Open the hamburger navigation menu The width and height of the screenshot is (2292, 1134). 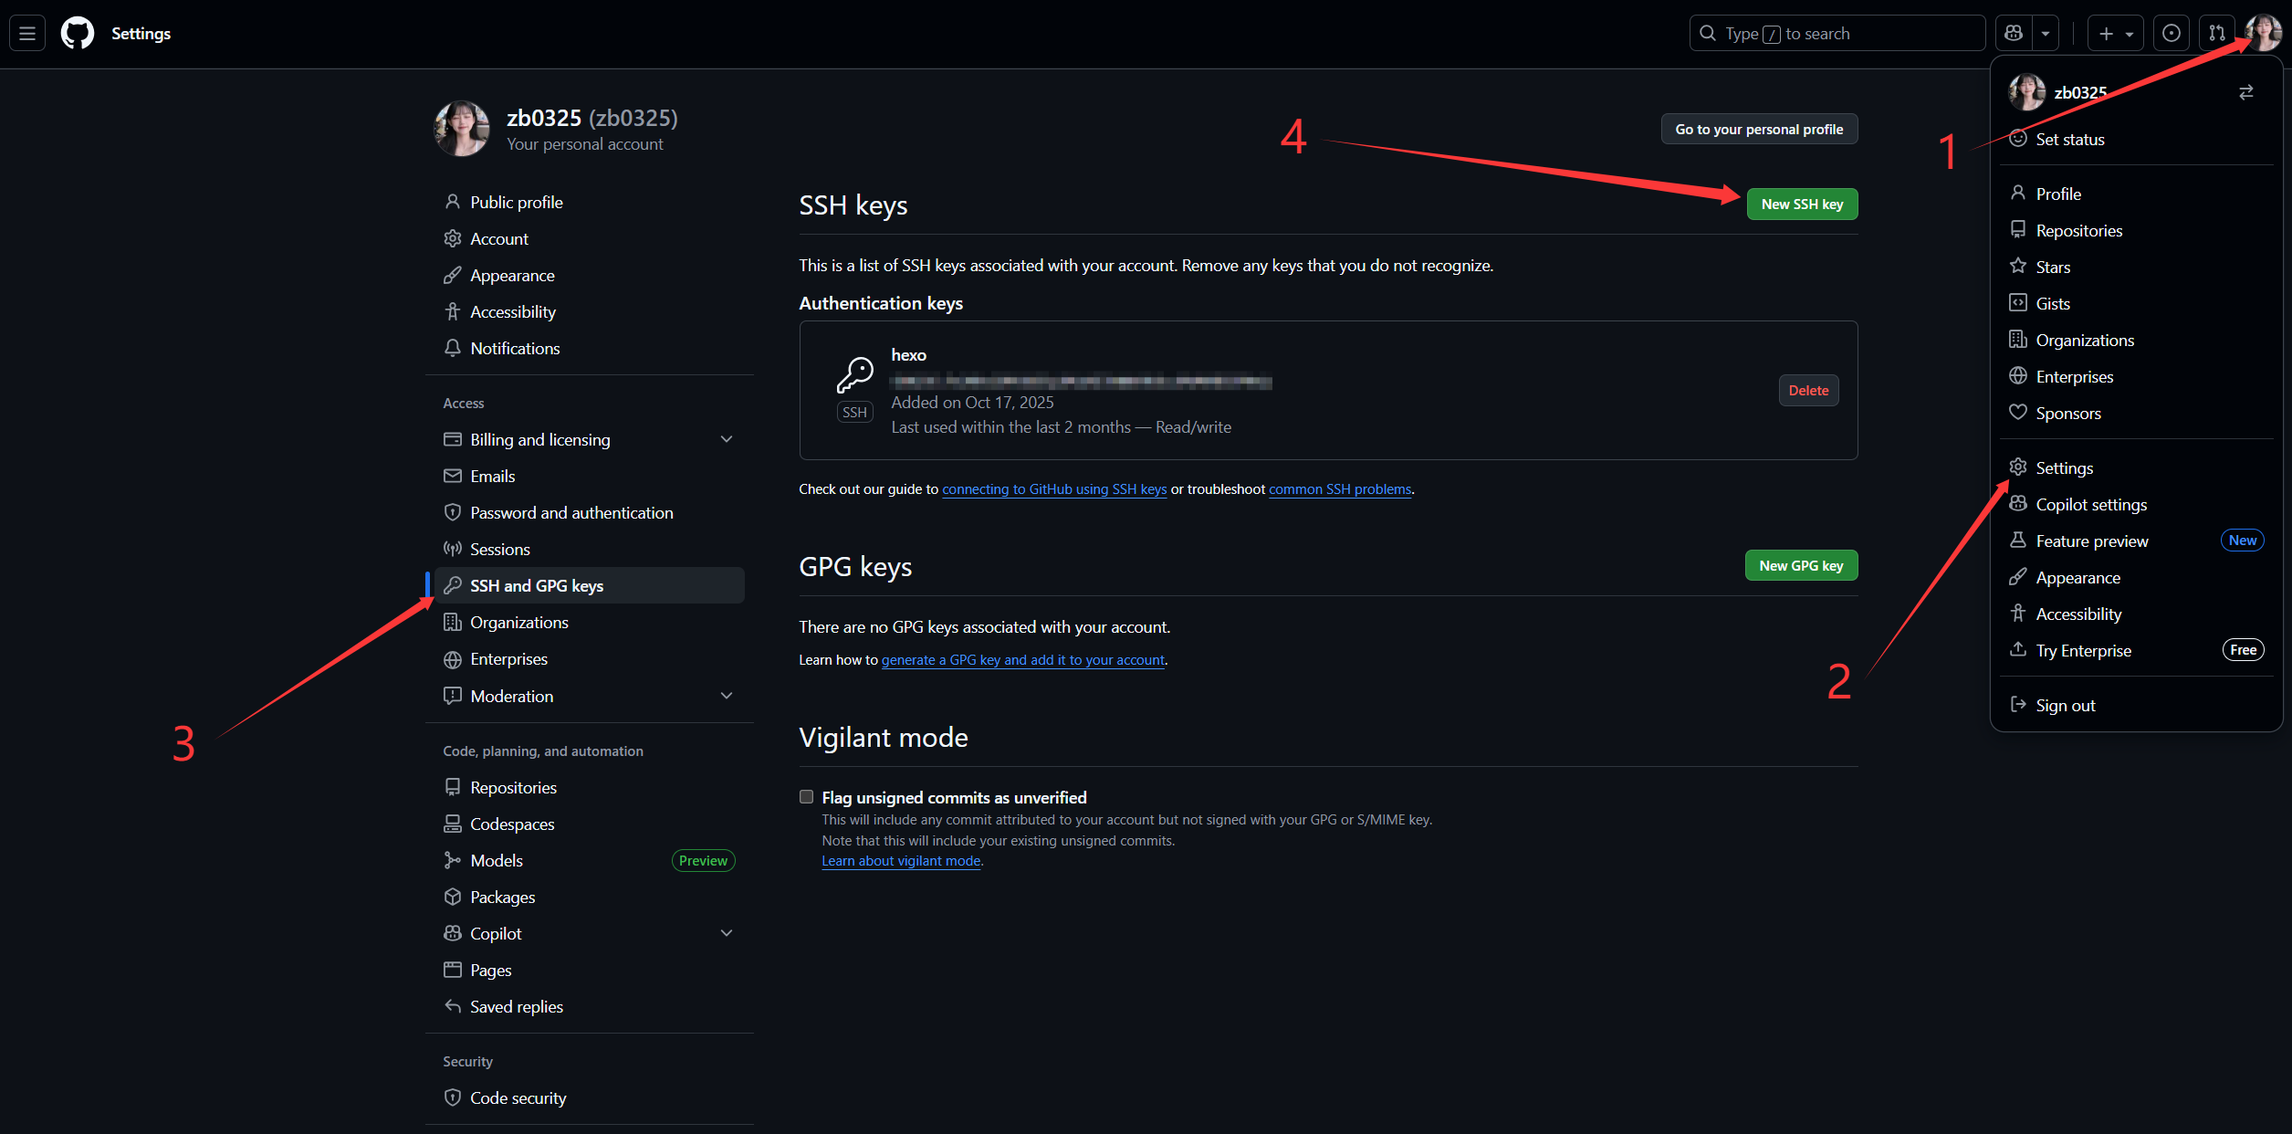tap(27, 34)
